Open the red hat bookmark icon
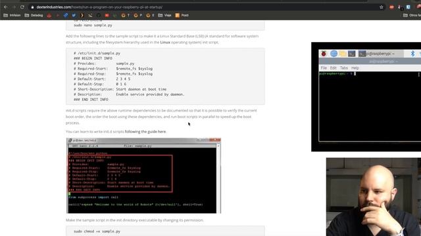Viewport: 421px width, 236px height. (49, 15)
